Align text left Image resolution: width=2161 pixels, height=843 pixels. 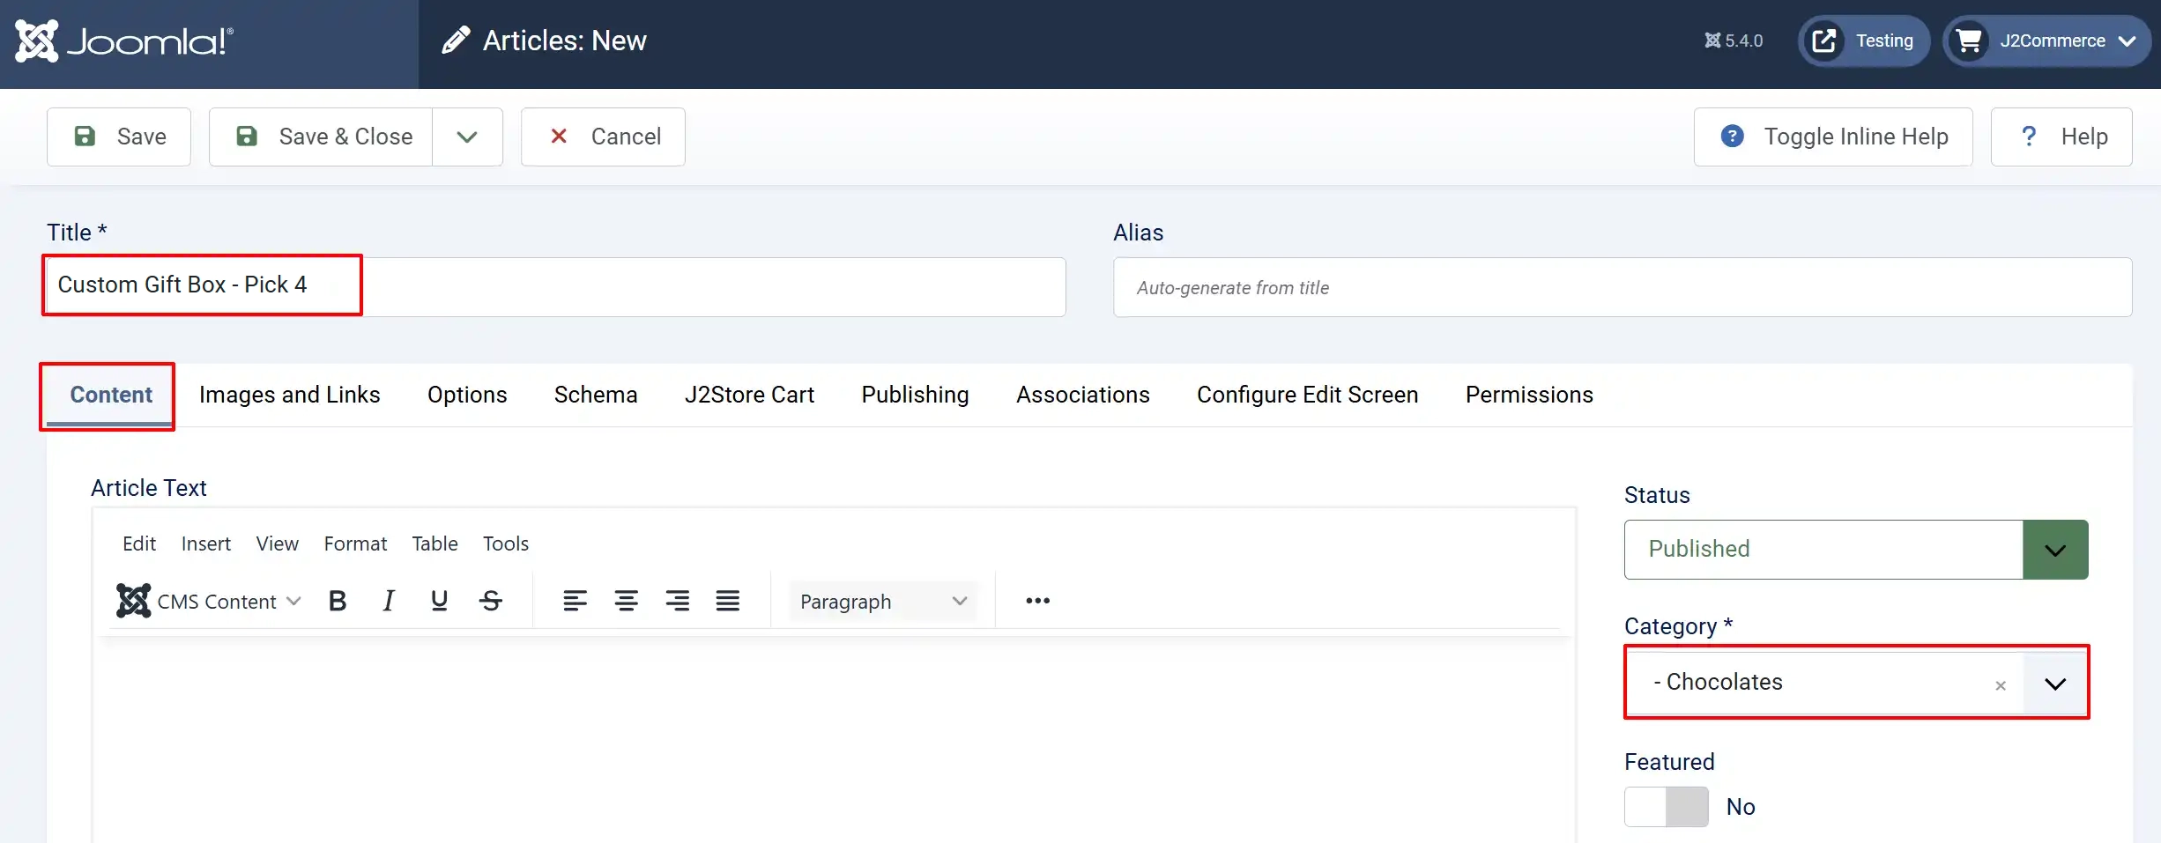(575, 601)
